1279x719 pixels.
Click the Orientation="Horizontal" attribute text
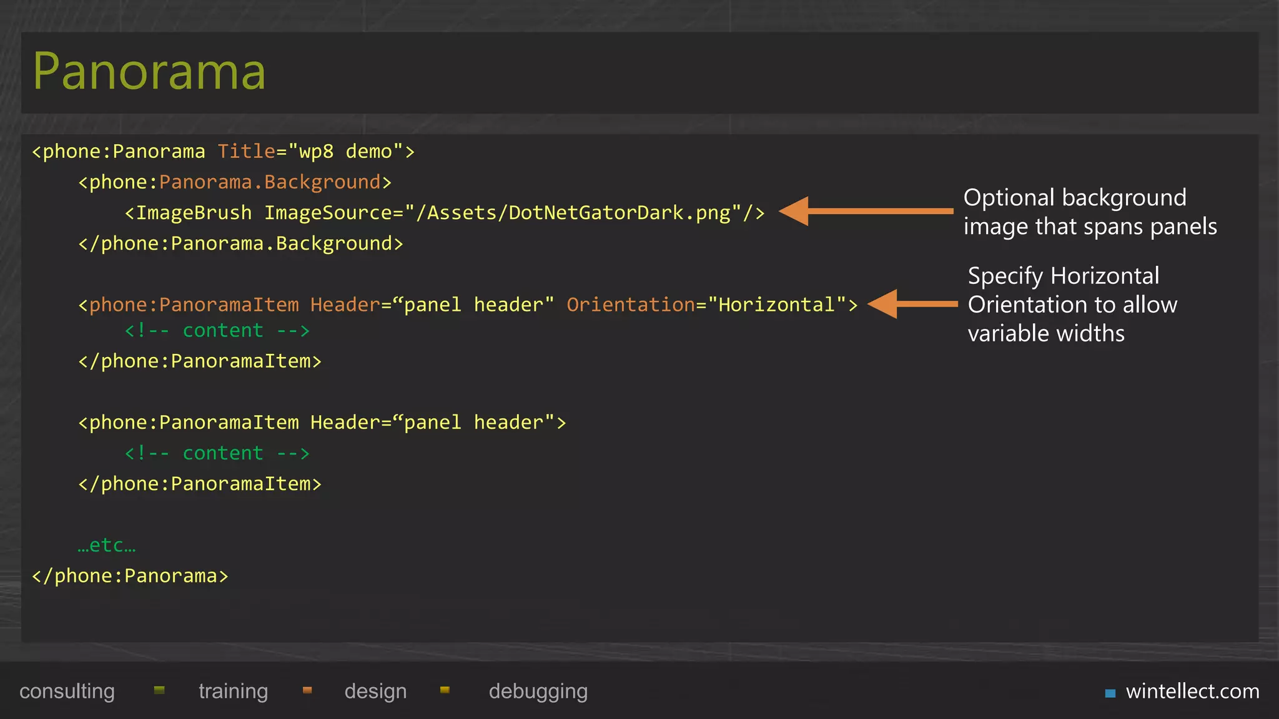706,305
